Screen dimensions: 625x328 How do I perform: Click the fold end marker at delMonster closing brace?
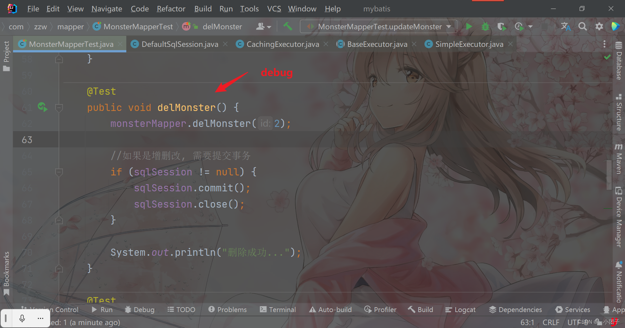(59, 268)
